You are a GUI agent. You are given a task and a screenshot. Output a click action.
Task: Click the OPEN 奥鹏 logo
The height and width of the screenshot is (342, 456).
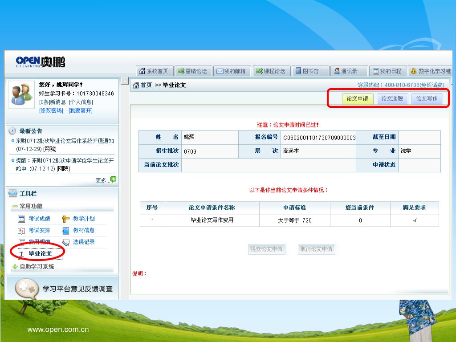click(x=41, y=62)
